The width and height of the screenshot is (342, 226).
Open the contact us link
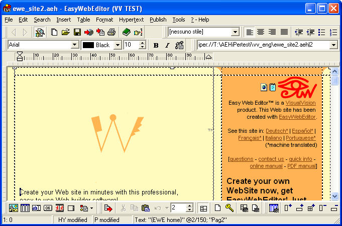271,159
